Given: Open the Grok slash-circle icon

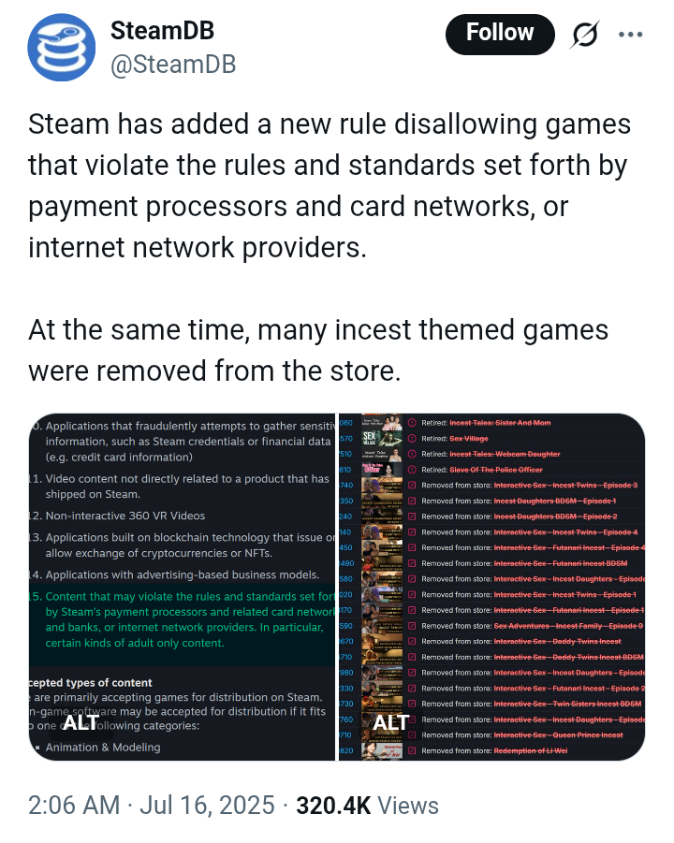Looking at the screenshot, I should 584,35.
